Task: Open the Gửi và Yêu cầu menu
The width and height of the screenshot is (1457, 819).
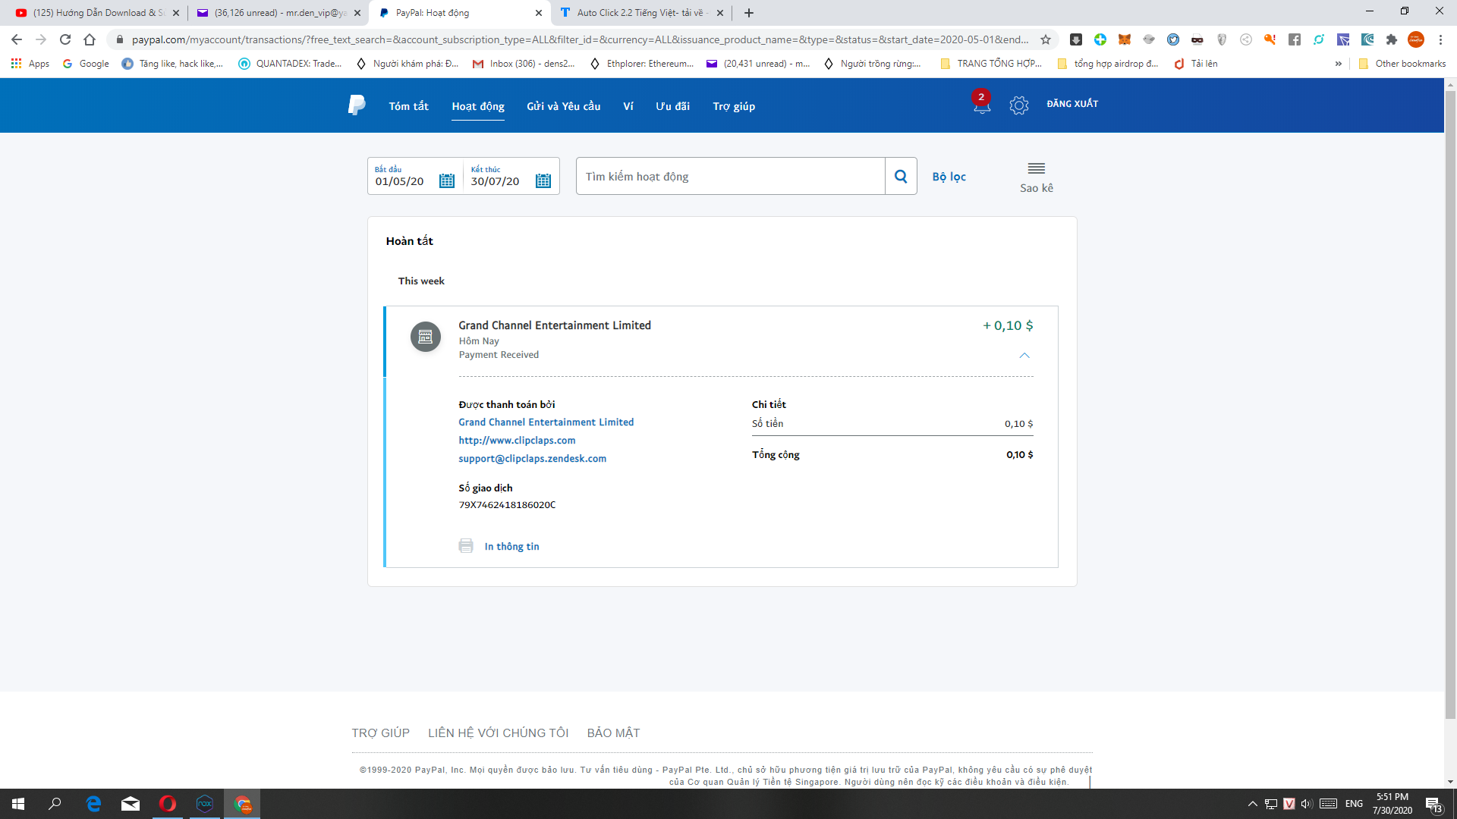Action: click(563, 106)
